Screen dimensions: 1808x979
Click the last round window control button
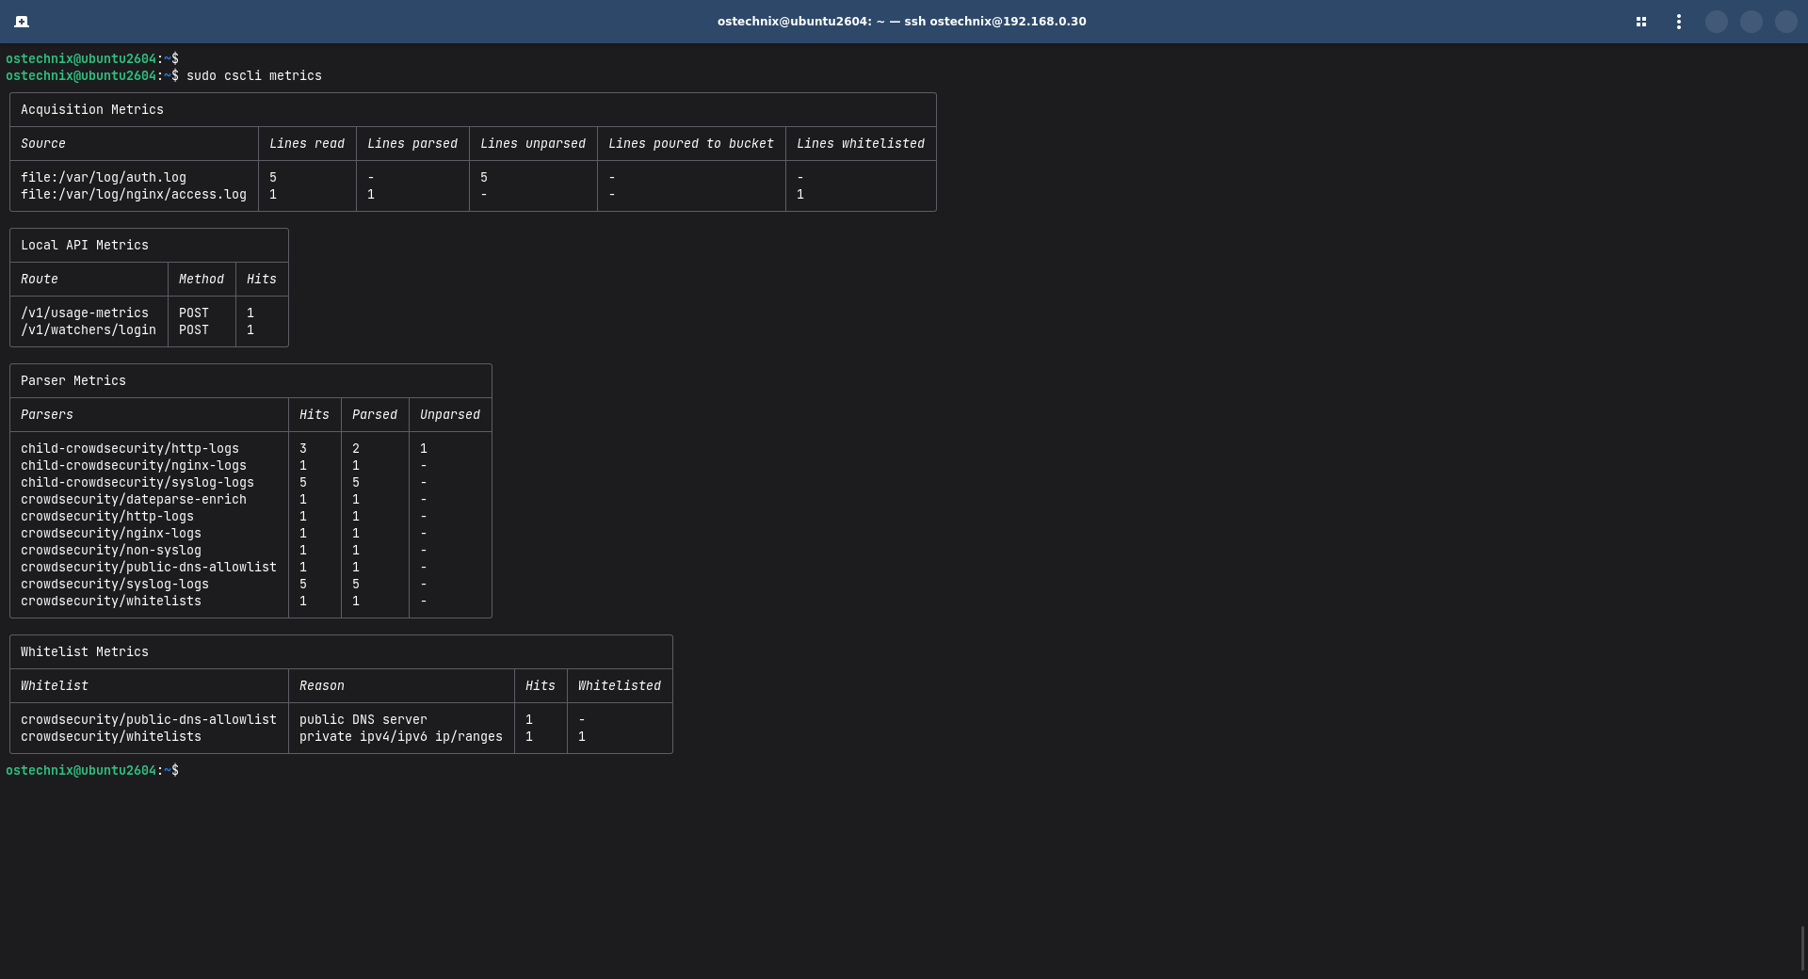[x=1786, y=22]
